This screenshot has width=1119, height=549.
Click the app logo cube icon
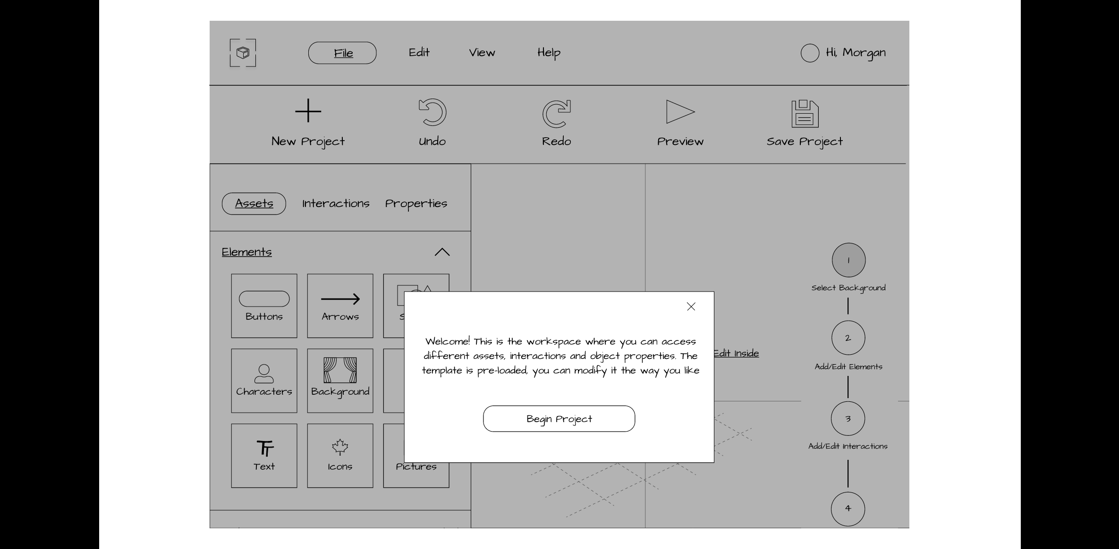(x=243, y=53)
